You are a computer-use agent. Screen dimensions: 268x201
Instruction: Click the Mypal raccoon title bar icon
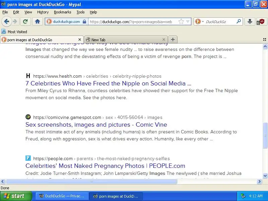pos(3,4)
